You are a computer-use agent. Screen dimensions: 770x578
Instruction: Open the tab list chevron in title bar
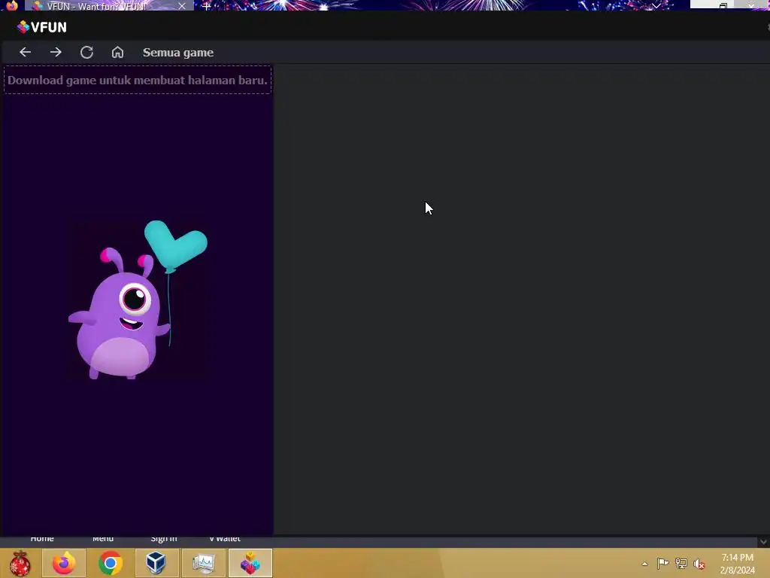(x=656, y=5)
